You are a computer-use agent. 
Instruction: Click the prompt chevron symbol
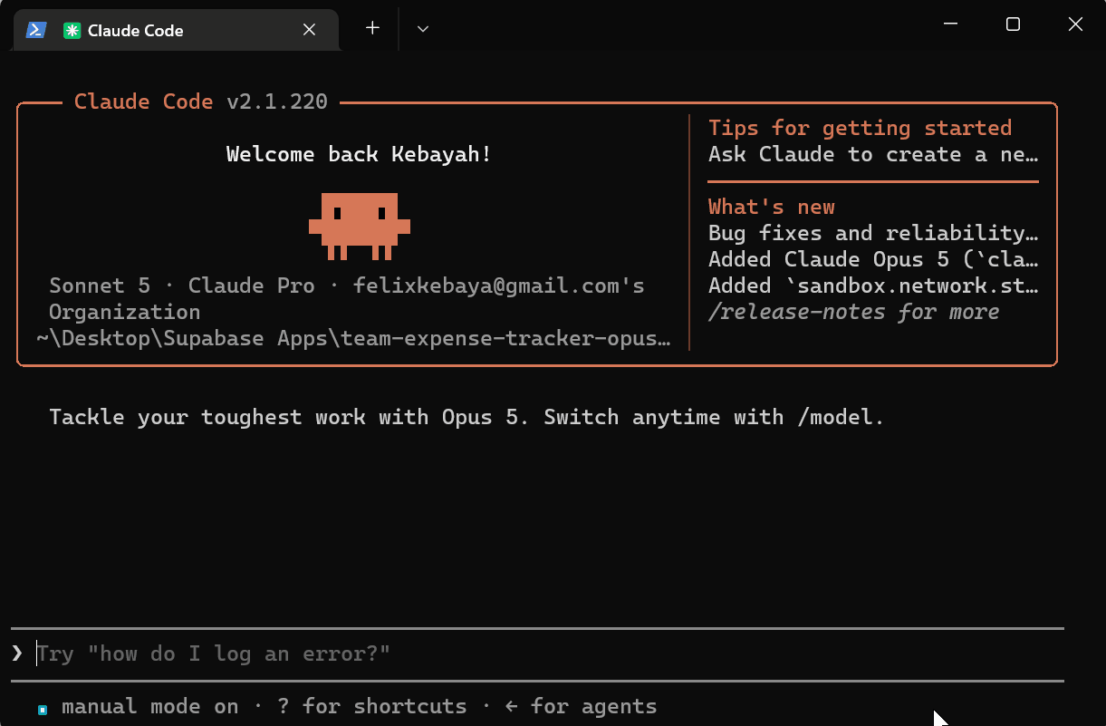click(x=17, y=653)
